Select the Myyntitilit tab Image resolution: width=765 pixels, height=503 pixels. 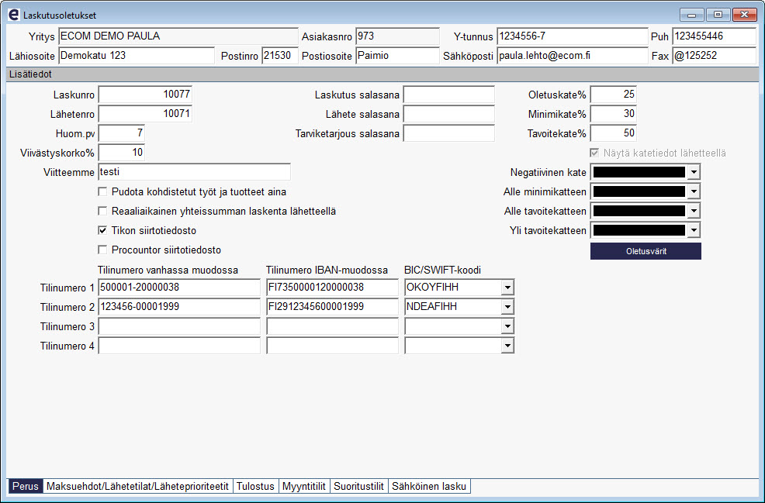click(304, 486)
